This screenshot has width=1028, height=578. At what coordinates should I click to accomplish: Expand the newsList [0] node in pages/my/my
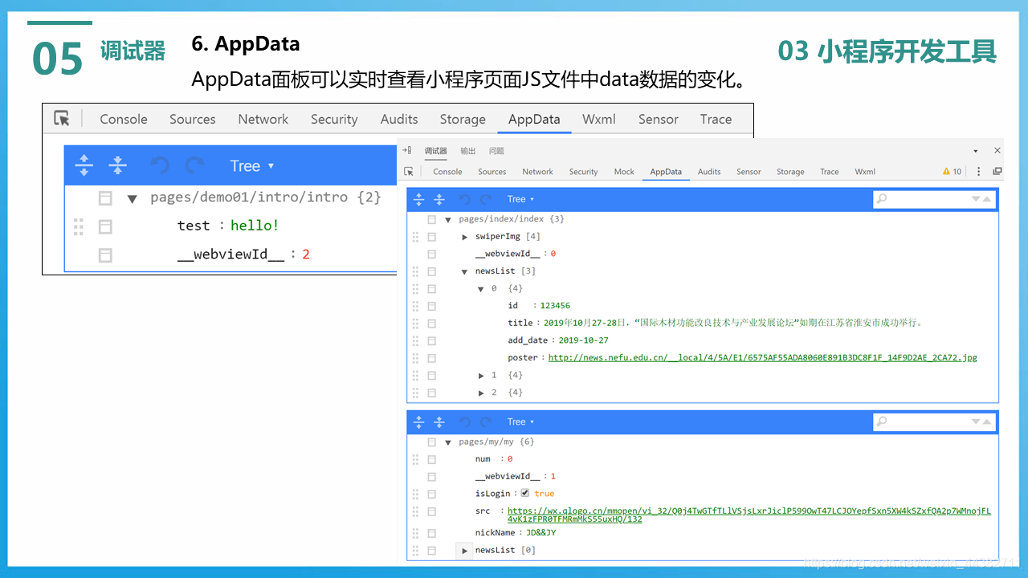click(x=465, y=551)
